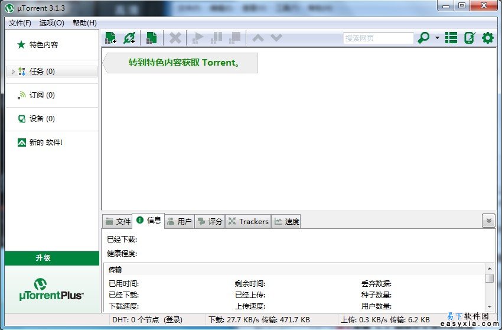Screen dimensions: 502x330
Task: Click the µTorrentPlus logo banner
Action: click(52, 289)
